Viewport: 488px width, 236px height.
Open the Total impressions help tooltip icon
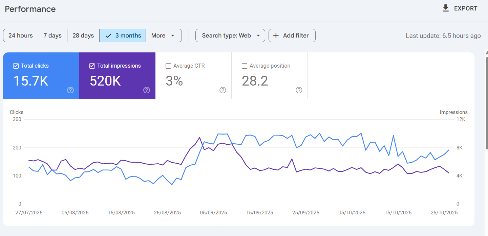click(146, 90)
